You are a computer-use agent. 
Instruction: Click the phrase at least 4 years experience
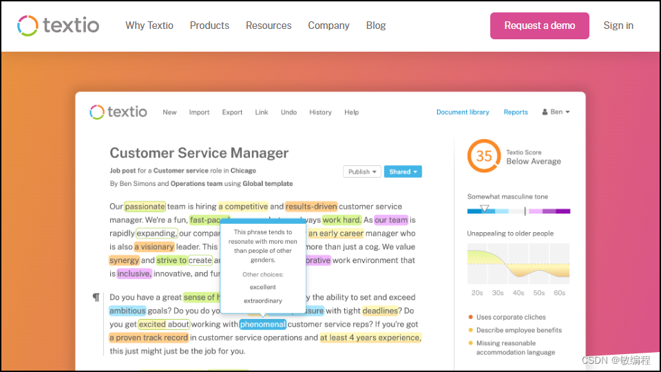370,338
